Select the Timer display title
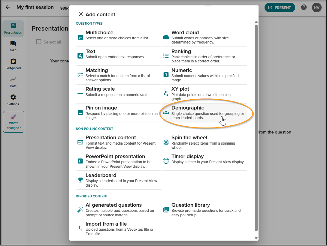This screenshot has width=327, height=246. pyautogui.click(x=187, y=156)
